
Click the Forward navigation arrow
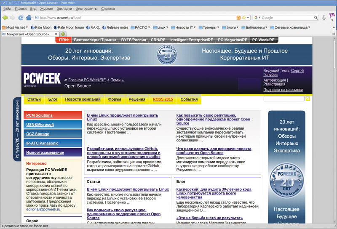pos(13,18)
